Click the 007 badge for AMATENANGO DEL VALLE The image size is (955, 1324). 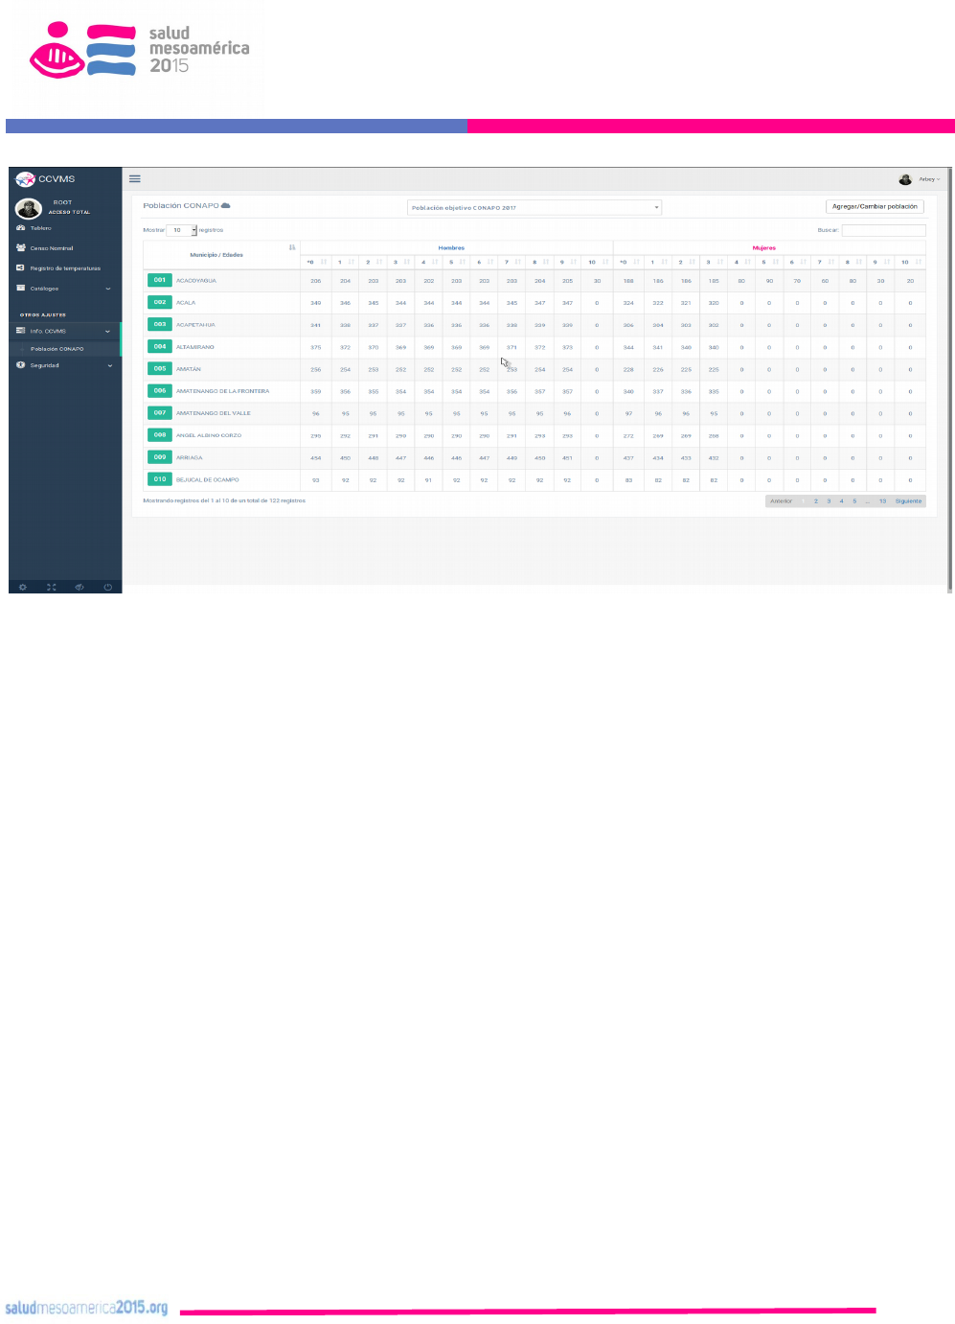pyautogui.click(x=160, y=412)
